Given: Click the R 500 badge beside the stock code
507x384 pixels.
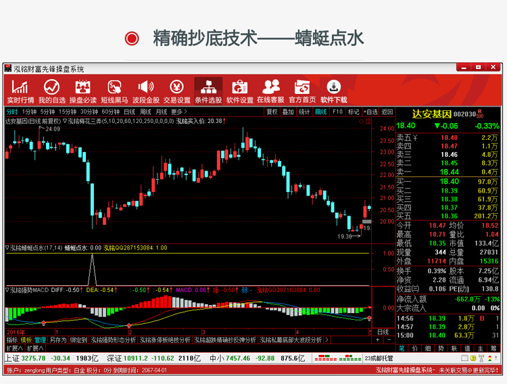Looking at the screenshot, I should [x=480, y=114].
